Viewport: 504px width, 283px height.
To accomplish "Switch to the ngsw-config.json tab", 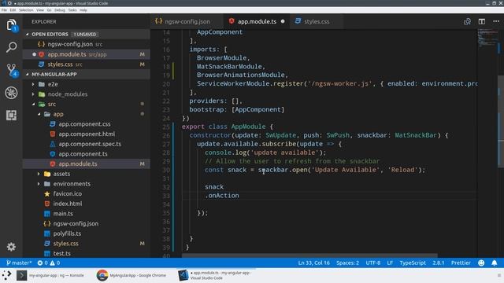I will click(187, 21).
